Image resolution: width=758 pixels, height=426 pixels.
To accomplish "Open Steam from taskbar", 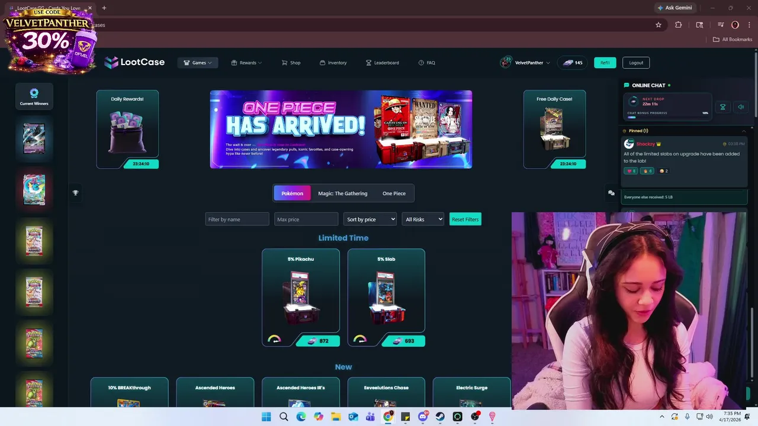I will click(x=440, y=417).
